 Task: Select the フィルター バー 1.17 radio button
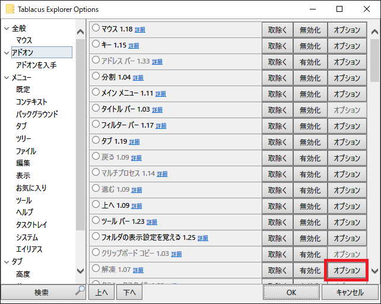tap(96, 124)
